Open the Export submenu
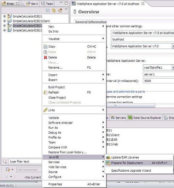The image size is (174, 188). coord(74,80)
